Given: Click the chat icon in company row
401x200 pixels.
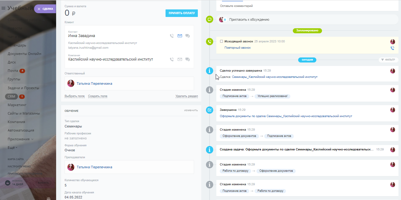Looking at the screenshot, I should pos(187,59).
